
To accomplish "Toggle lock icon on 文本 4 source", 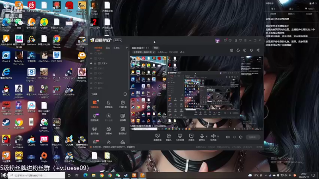I will (95, 63).
